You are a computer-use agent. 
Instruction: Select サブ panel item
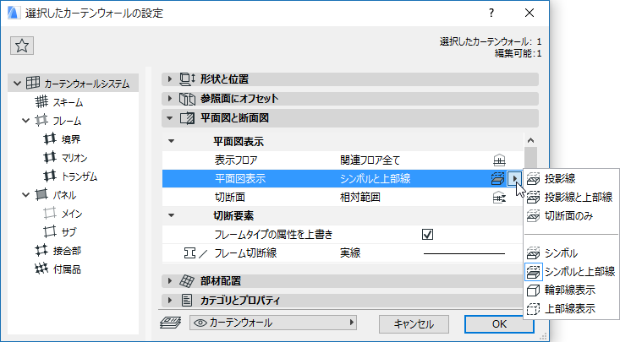click(69, 232)
